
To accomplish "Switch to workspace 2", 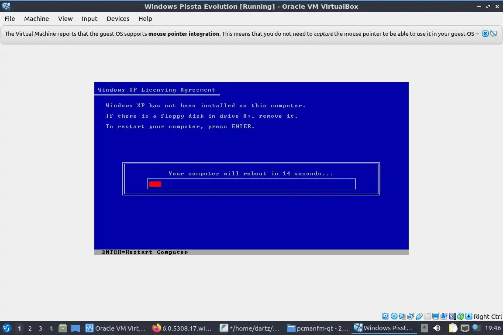I will click(x=30, y=328).
